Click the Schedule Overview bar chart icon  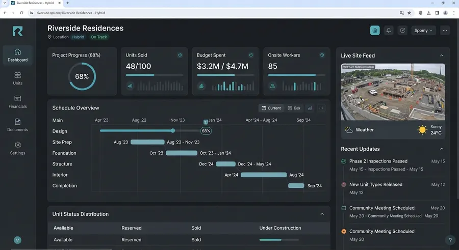310,108
